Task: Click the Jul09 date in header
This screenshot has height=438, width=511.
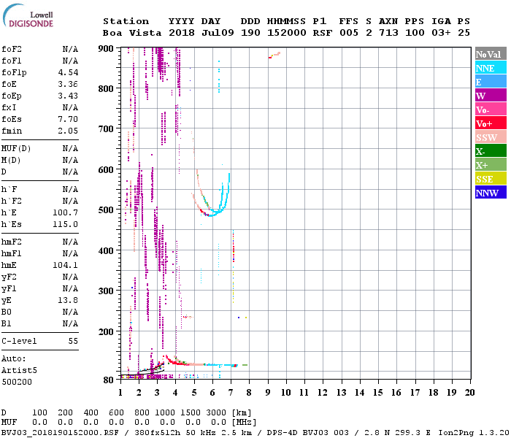Action: tap(218, 33)
